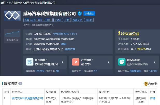
Task: Click the website www.wm-motor.com
Action: 46,44
